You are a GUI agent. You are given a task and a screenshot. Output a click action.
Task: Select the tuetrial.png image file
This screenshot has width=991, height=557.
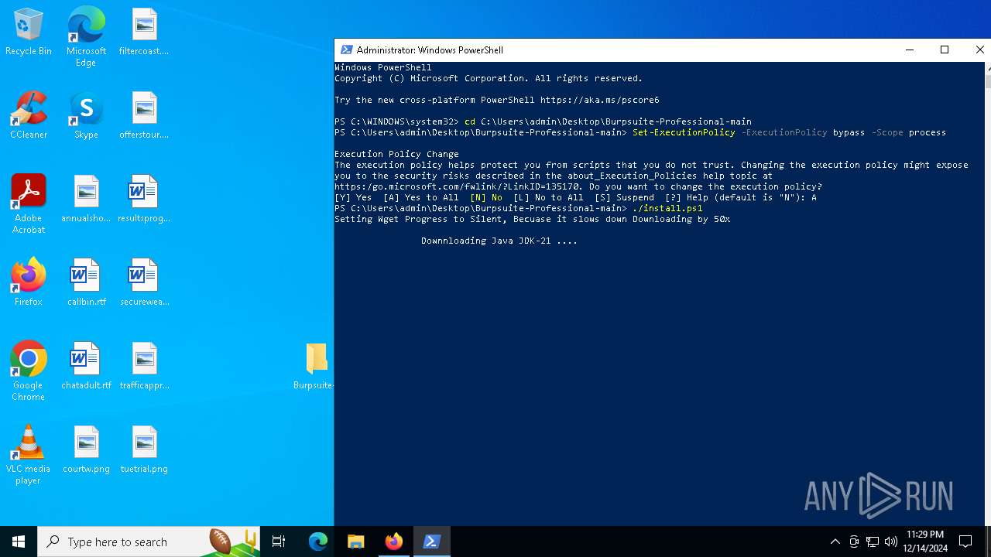coord(144,450)
